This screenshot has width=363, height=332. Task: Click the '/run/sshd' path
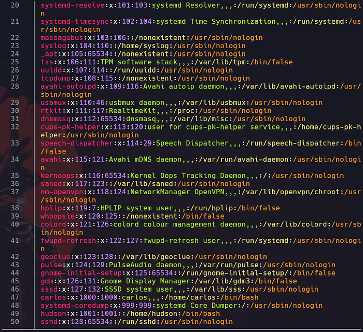point(136,322)
